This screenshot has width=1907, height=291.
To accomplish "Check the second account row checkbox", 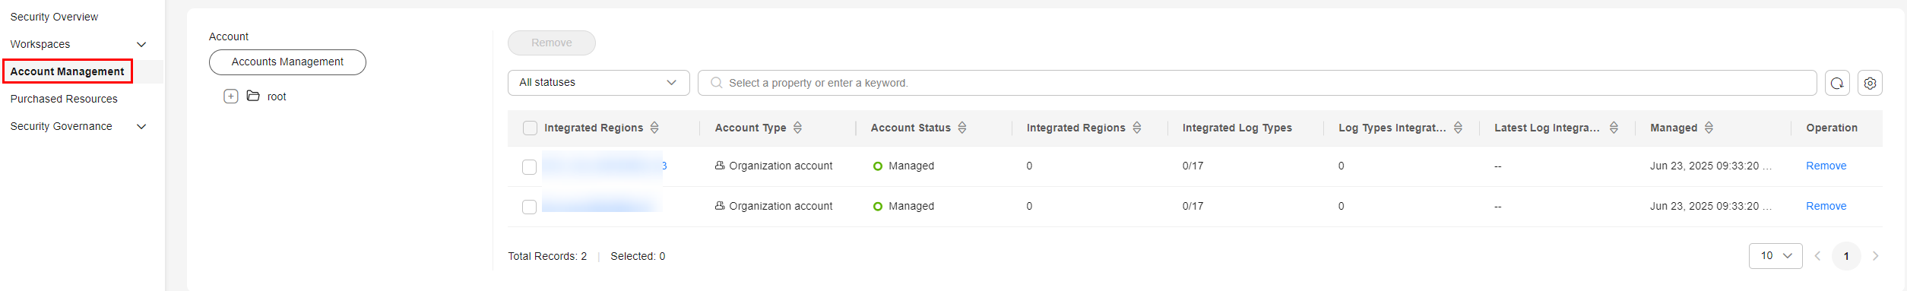I will tap(530, 207).
